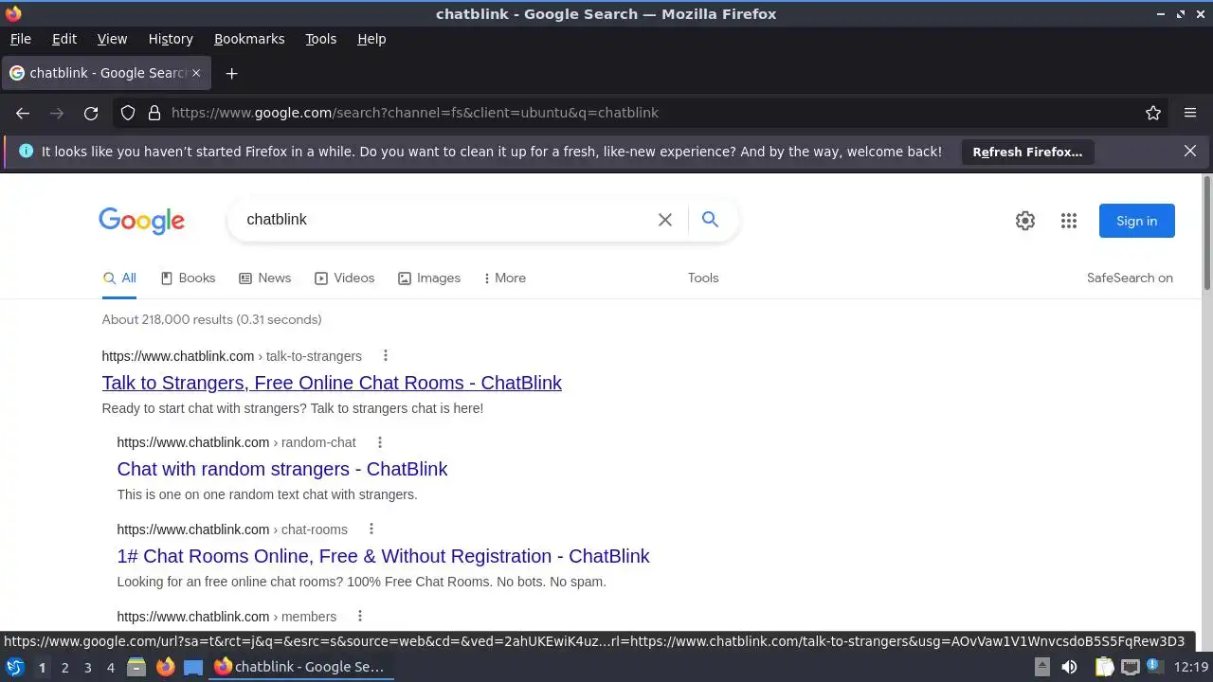Go to the Google logo homepage
The width and height of the screenshot is (1213, 682).
(141, 221)
